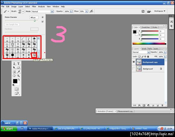175x137 pixels.
Task: Select the Notes tool
Action: [14, 72]
